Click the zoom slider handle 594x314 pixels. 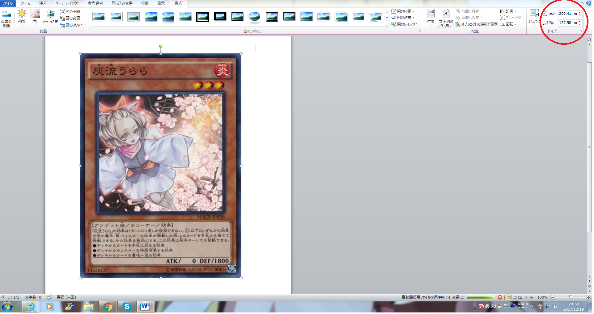[x=571, y=297]
